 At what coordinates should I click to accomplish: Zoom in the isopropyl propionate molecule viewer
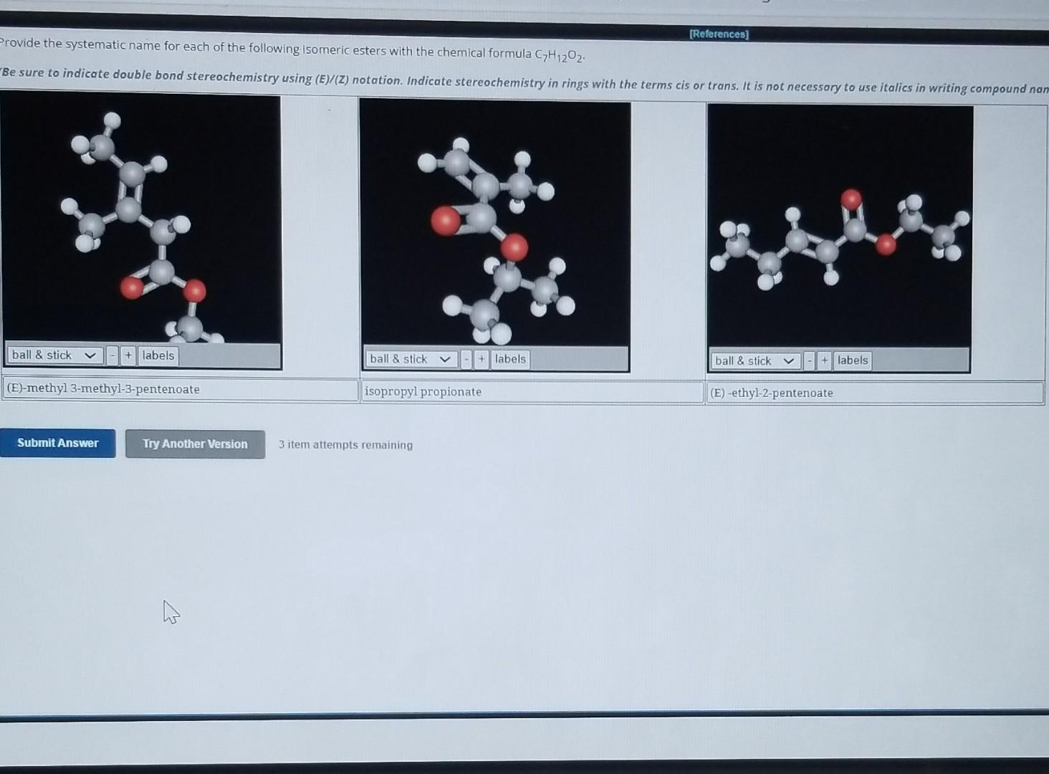[480, 359]
